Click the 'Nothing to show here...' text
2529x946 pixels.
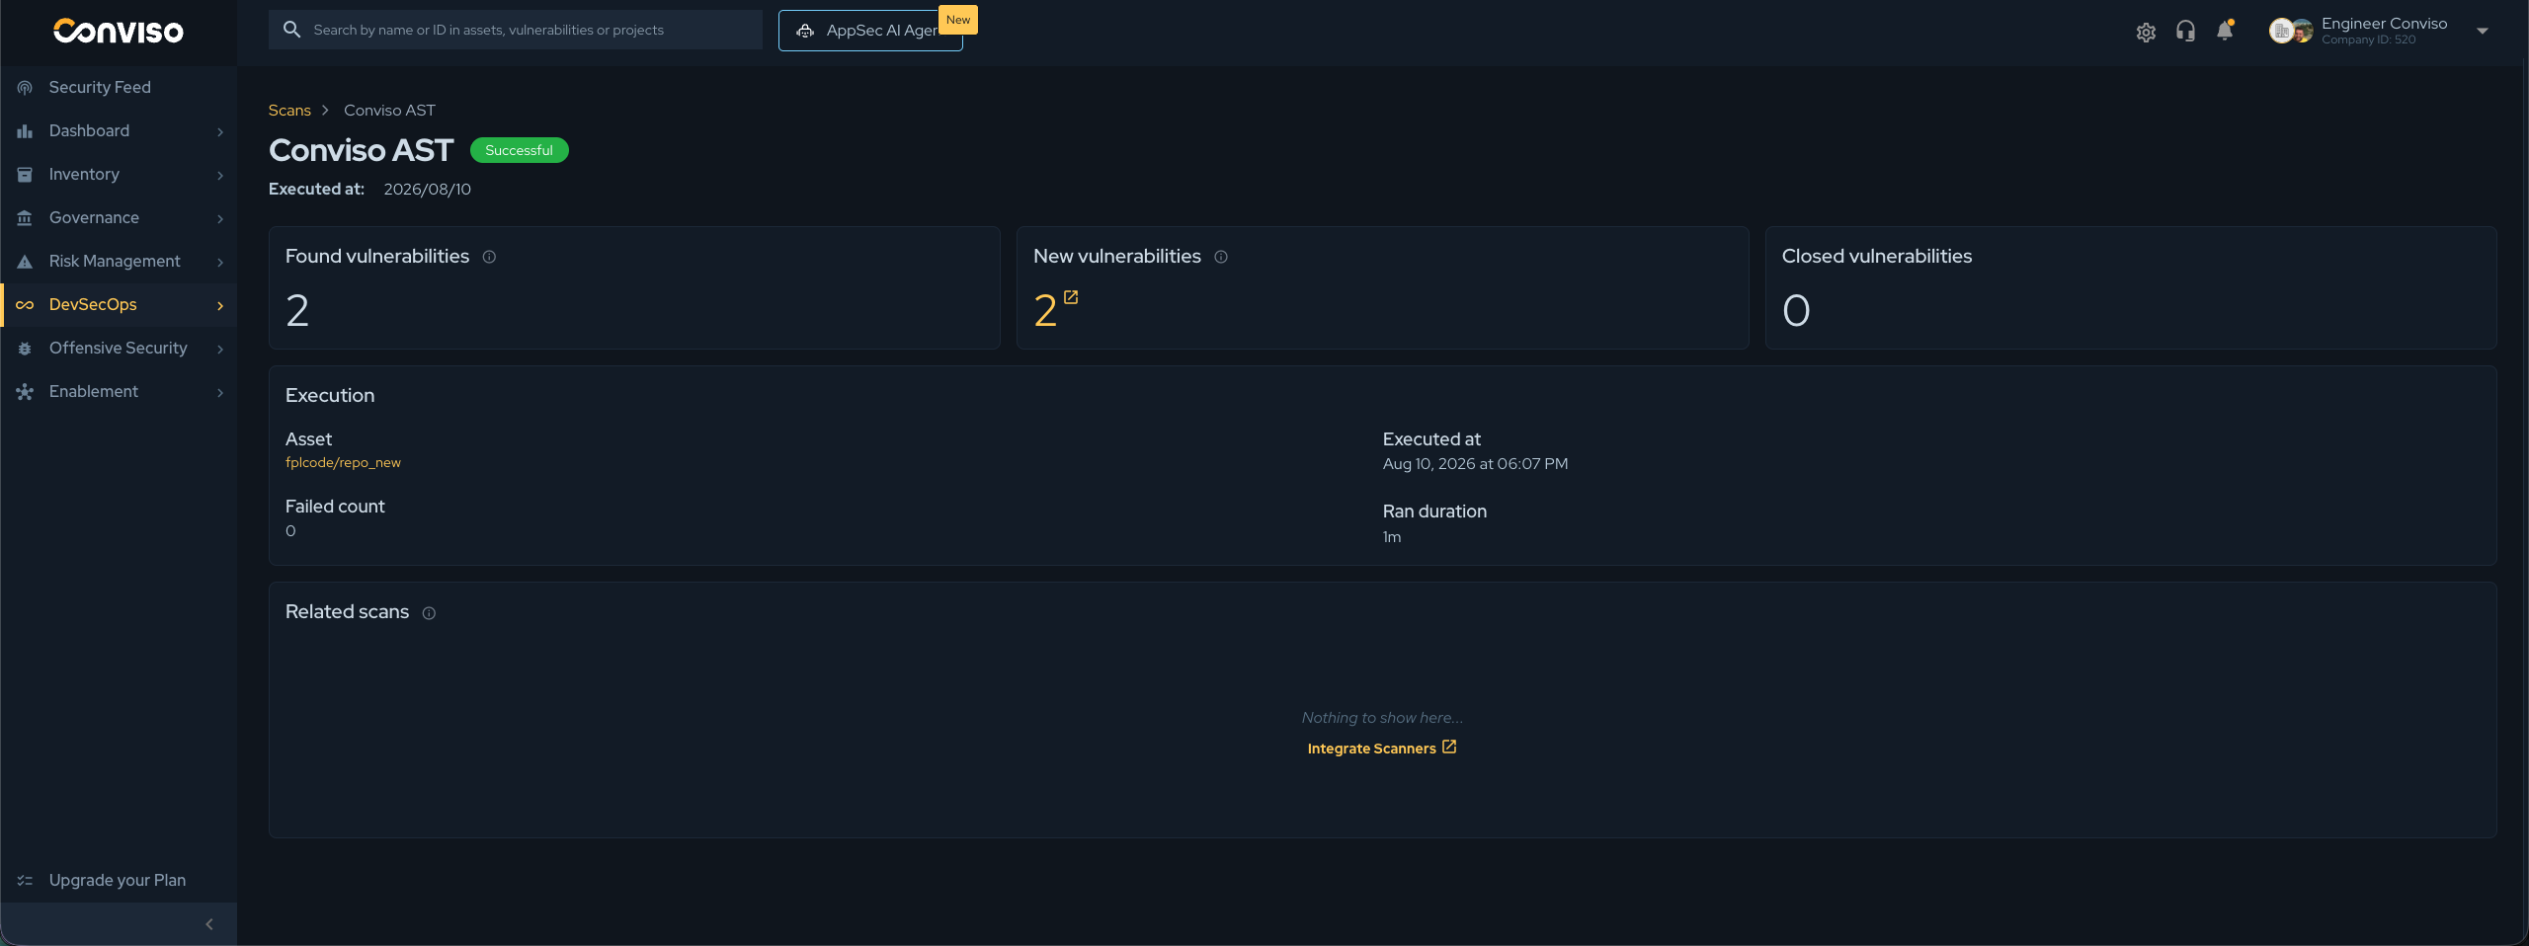point(1382,718)
